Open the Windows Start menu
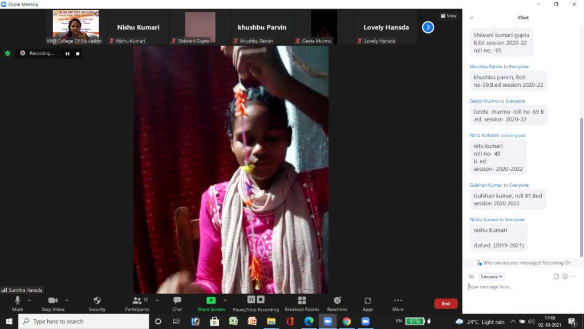 [9, 321]
